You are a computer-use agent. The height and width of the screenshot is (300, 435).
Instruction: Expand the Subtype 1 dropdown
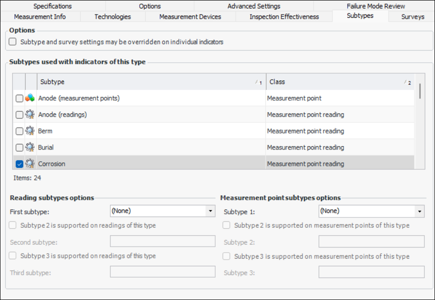[x=419, y=211]
